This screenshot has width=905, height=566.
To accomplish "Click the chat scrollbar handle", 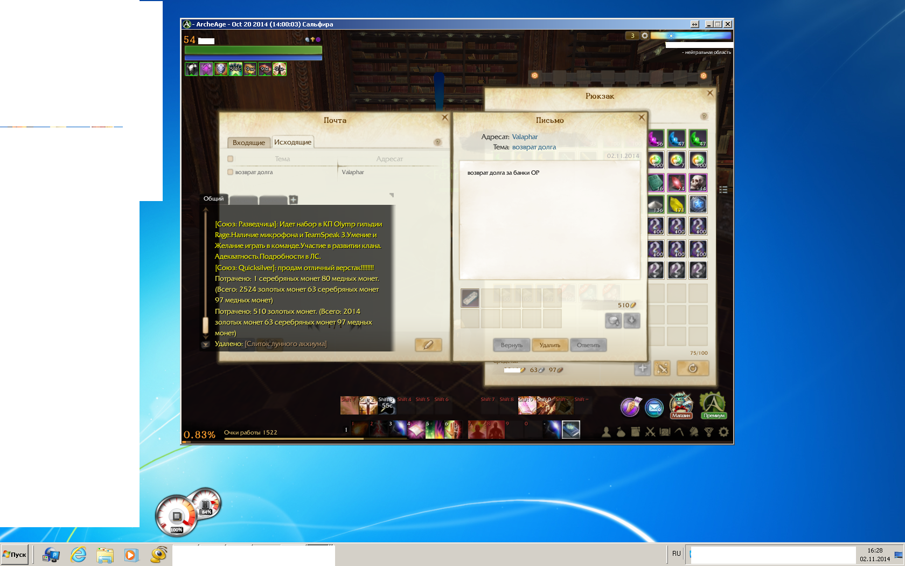I will 205,326.
